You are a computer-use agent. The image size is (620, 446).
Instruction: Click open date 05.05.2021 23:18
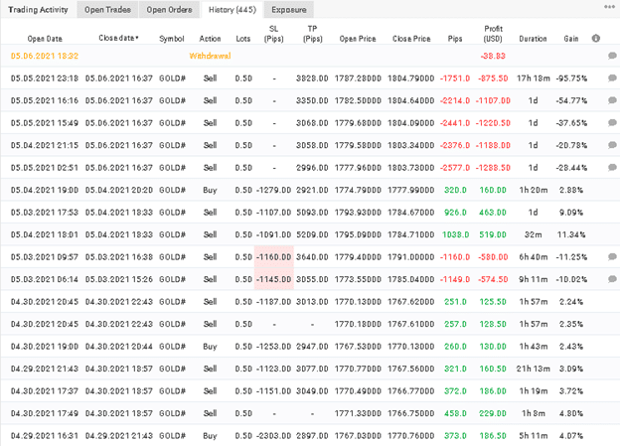pos(45,78)
